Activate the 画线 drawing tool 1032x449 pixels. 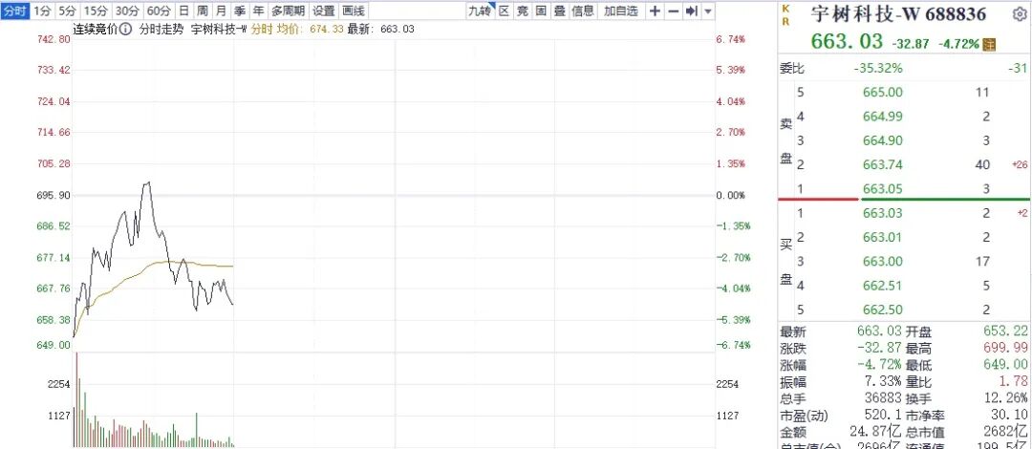pyautogui.click(x=354, y=11)
